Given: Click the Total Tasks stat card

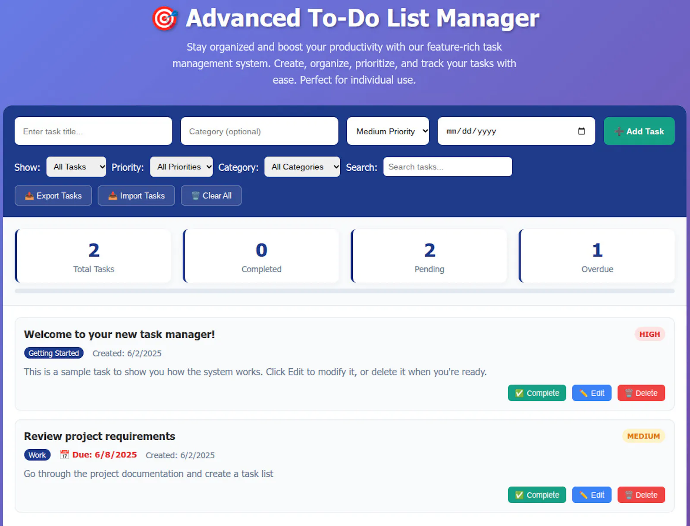Looking at the screenshot, I should tap(93, 256).
